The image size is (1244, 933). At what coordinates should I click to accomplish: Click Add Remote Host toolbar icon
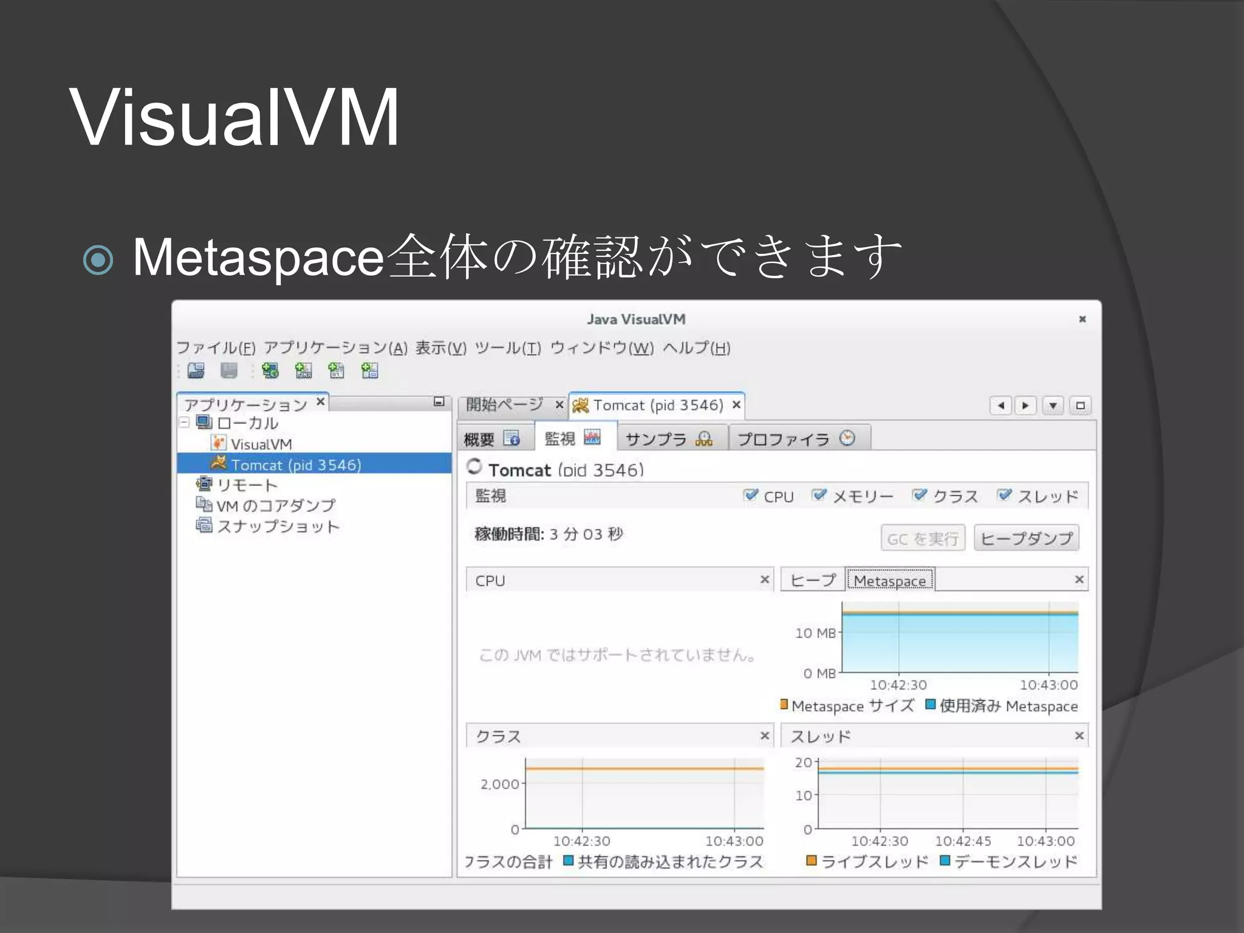[270, 371]
